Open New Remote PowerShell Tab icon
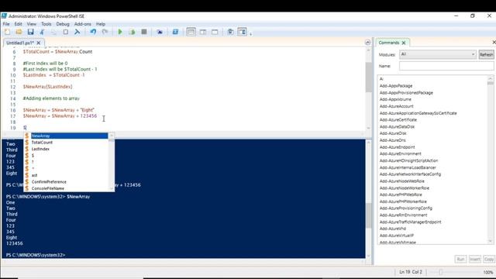 pos(160,32)
